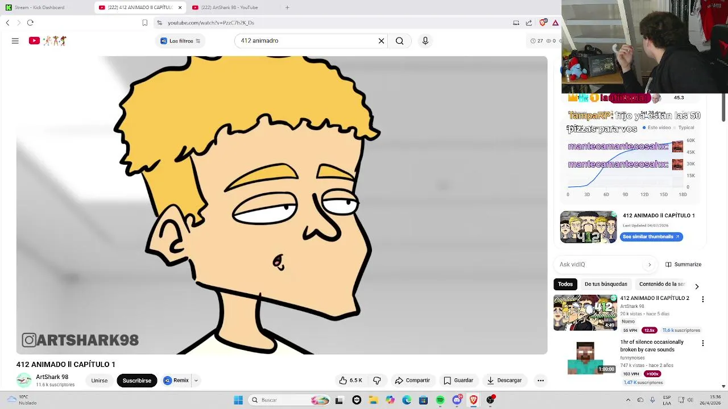728x409 pixels.
Task: Click the Descargar button
Action: (x=504, y=381)
